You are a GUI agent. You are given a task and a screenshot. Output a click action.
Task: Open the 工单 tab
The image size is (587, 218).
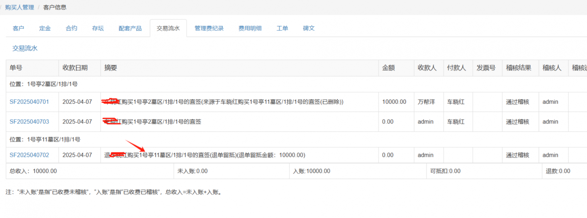[x=282, y=28]
